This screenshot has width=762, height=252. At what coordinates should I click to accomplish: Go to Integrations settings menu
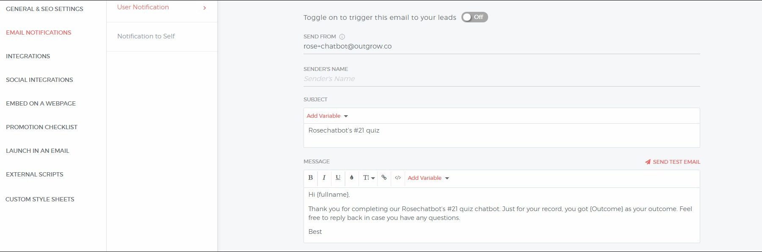[28, 56]
